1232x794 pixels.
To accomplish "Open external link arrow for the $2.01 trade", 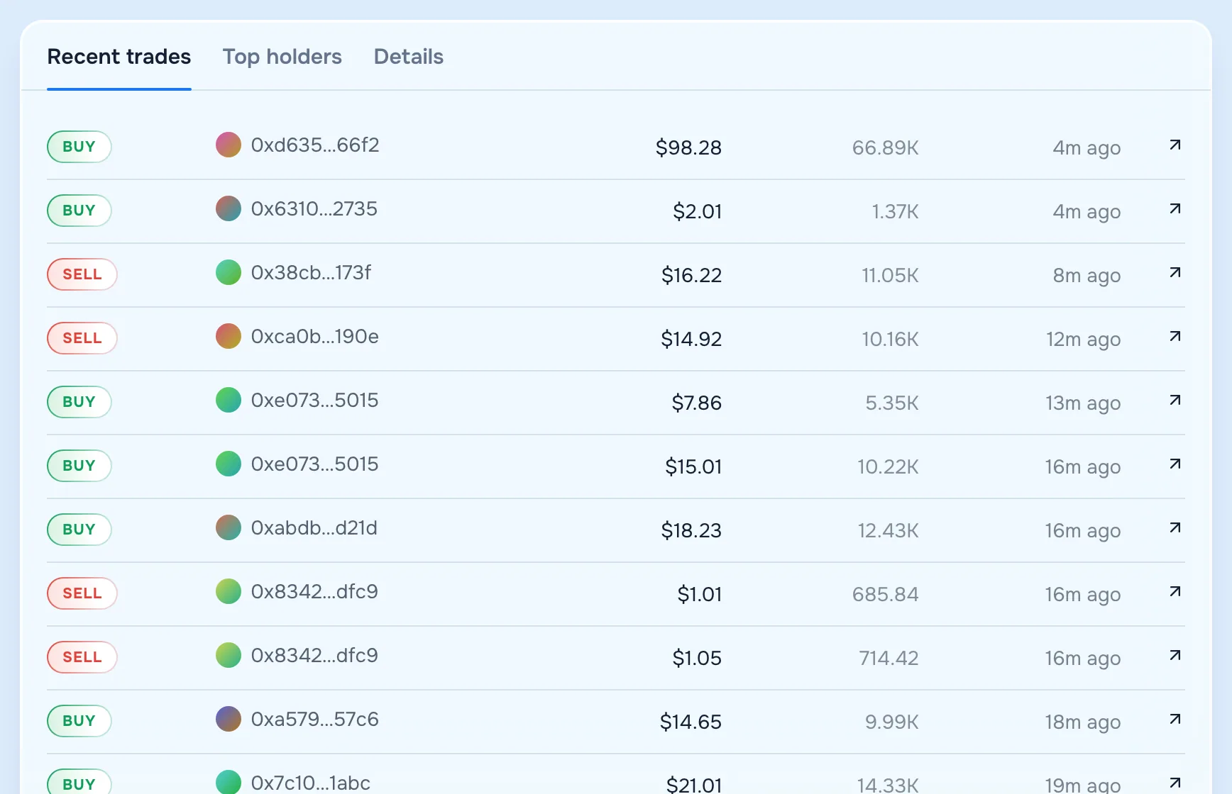I will coord(1175,209).
